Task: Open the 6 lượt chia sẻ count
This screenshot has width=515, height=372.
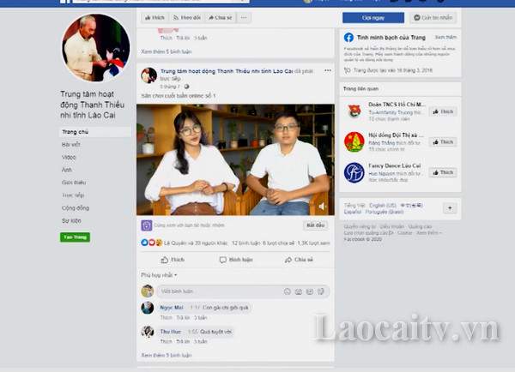Action: pos(278,243)
